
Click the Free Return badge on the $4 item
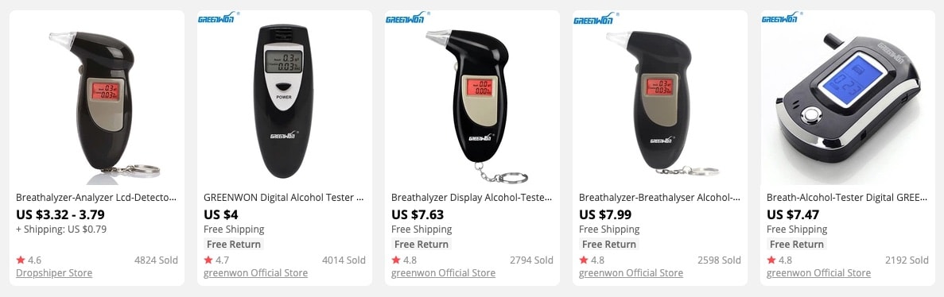tap(234, 244)
